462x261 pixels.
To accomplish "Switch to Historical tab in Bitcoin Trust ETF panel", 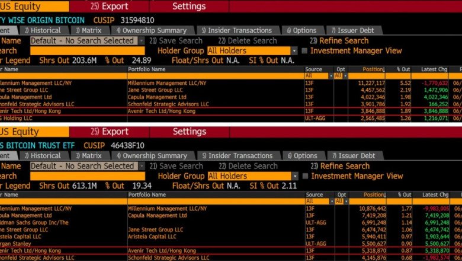I will pos(43,156).
